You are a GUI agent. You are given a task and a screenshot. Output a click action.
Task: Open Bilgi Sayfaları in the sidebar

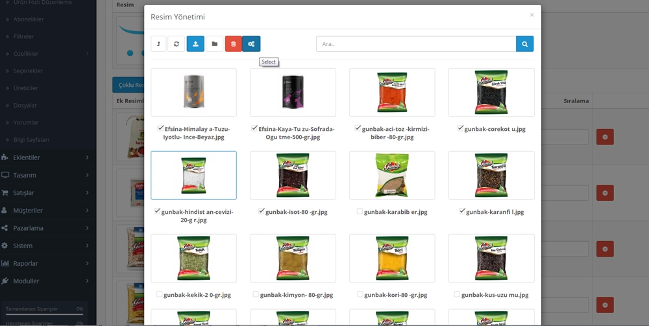pos(31,139)
